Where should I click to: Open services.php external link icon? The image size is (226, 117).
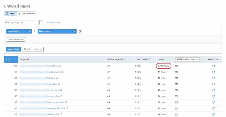61,90
